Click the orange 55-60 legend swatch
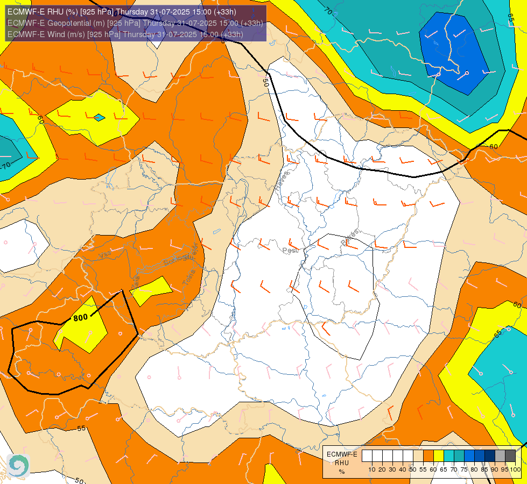Image resolution: width=527 pixels, height=484 pixels. point(428,455)
